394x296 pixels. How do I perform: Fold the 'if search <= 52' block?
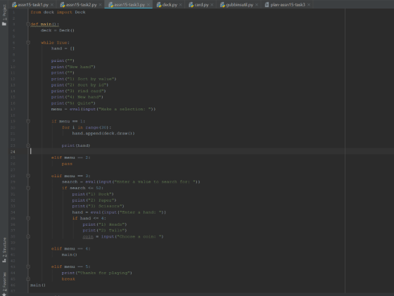[x=28, y=188]
